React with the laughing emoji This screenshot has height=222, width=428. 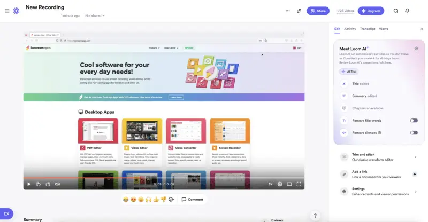point(126,200)
